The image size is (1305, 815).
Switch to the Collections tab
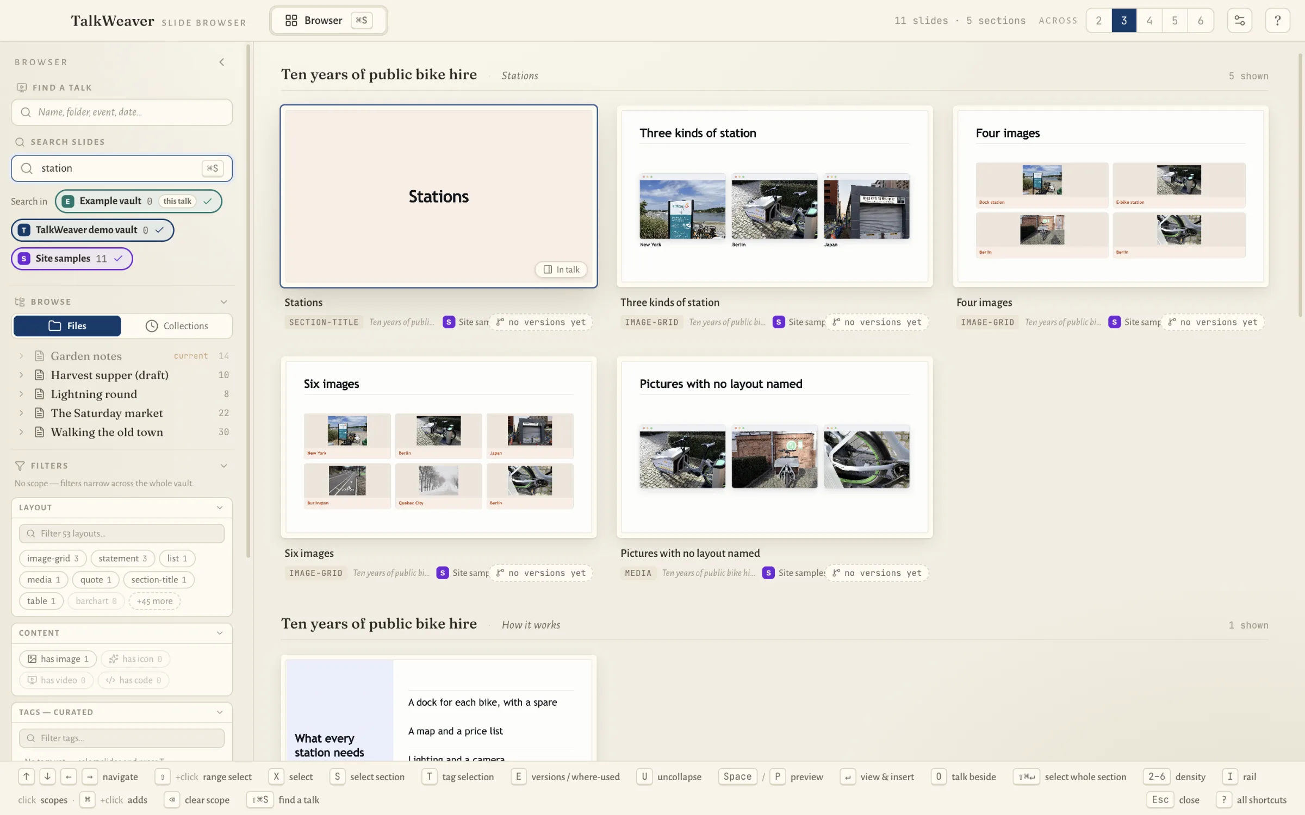click(x=177, y=326)
